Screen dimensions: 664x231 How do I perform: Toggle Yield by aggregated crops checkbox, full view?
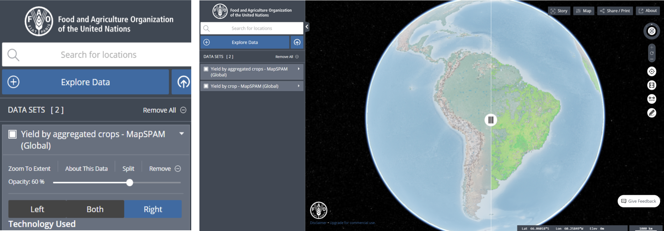click(206, 69)
